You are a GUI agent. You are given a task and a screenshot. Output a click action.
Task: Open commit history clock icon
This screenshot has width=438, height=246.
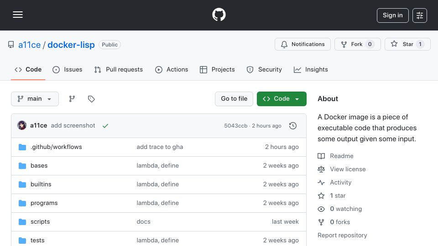point(293,126)
